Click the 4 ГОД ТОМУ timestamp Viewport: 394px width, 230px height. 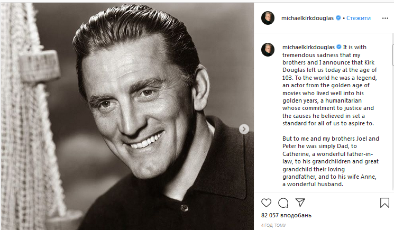click(272, 225)
